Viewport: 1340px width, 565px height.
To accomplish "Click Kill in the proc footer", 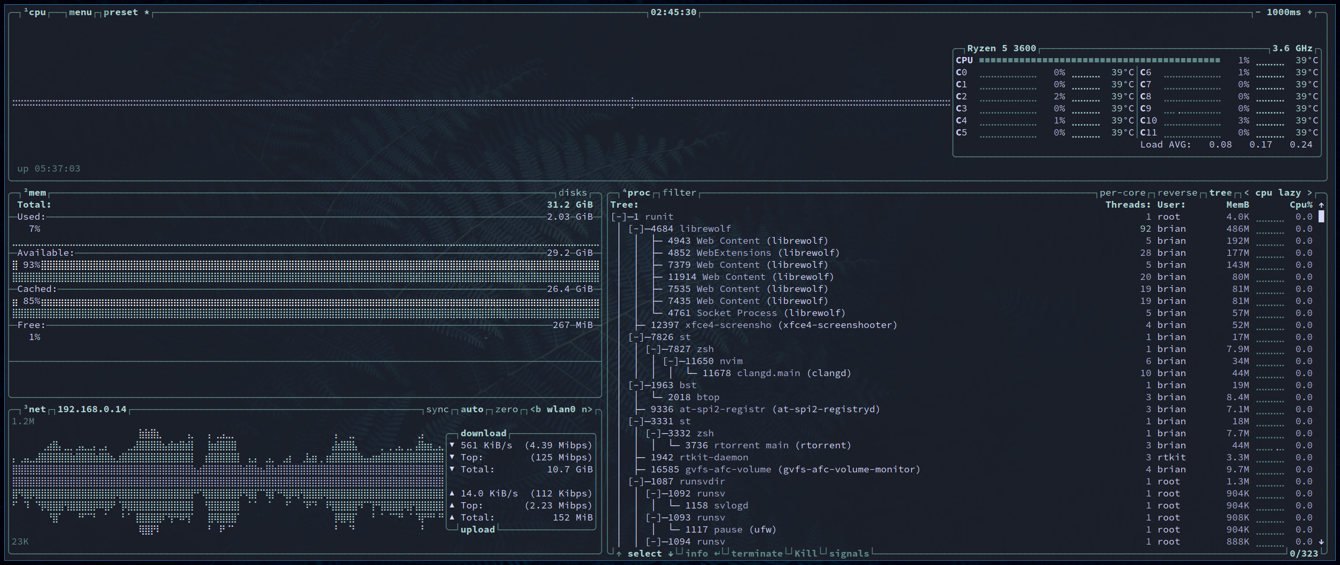I will tap(806, 553).
